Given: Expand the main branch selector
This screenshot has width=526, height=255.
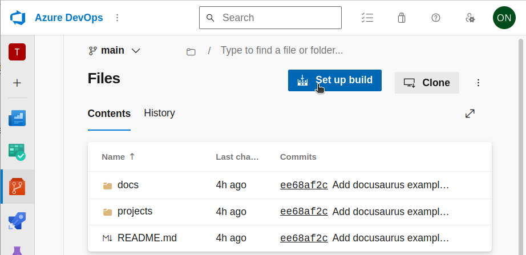Looking at the screenshot, I should [114, 51].
